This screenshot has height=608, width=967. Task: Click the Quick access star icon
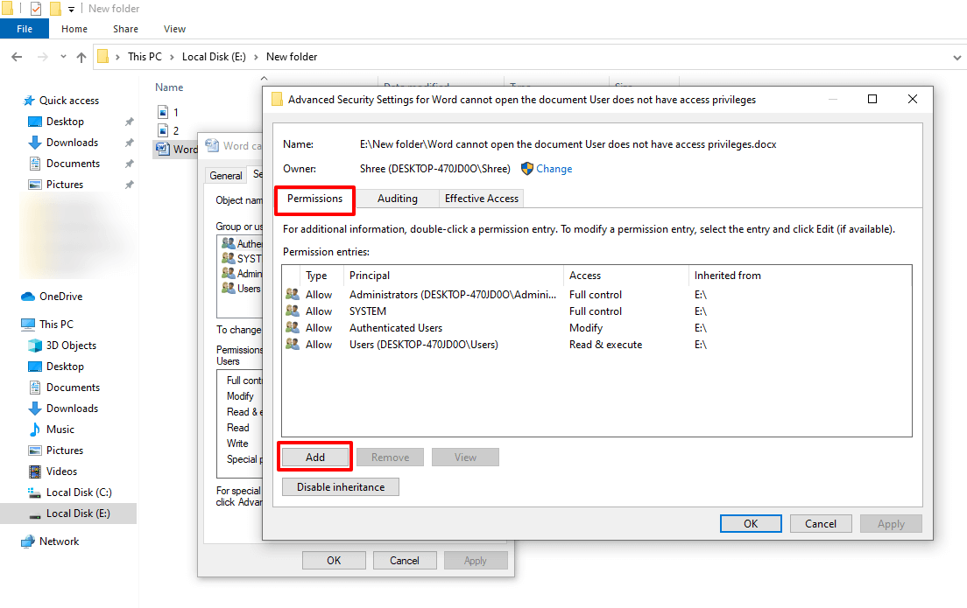pos(28,101)
